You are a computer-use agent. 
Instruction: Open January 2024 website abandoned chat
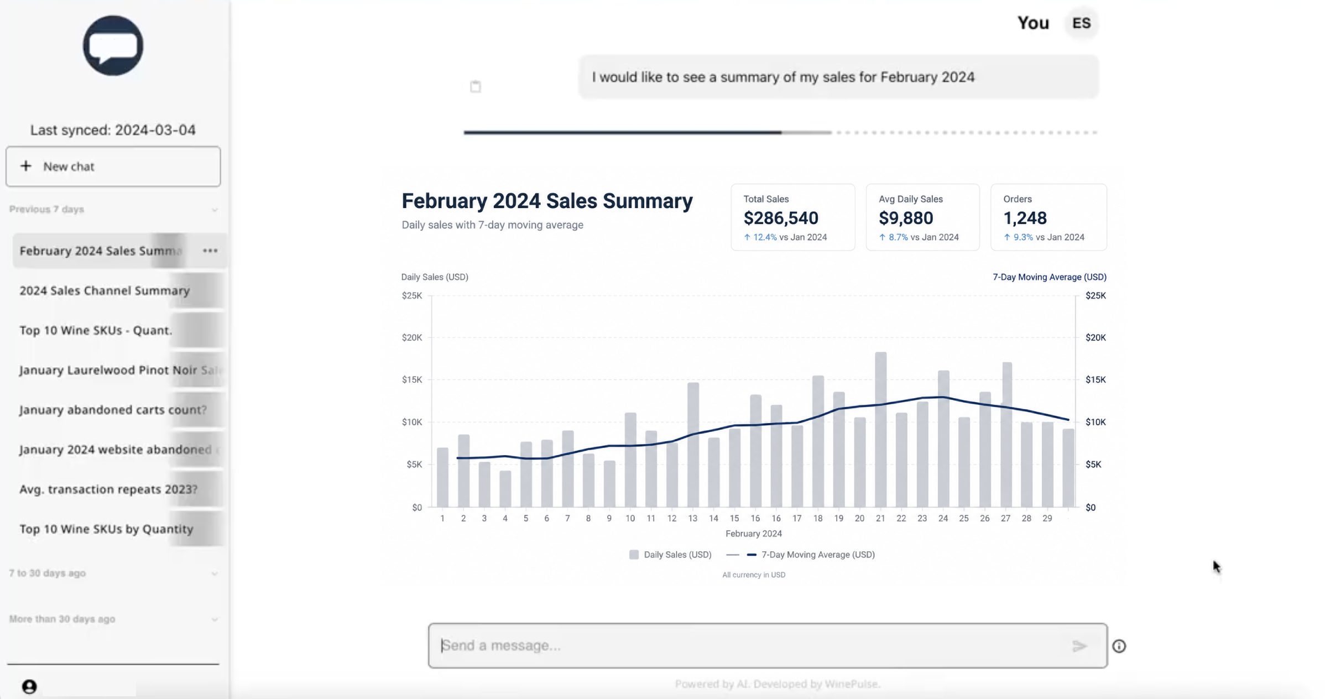[118, 450]
